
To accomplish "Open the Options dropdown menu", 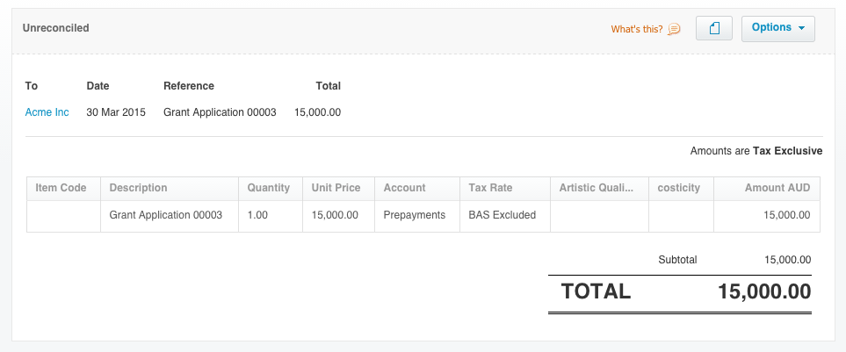I will pos(778,28).
